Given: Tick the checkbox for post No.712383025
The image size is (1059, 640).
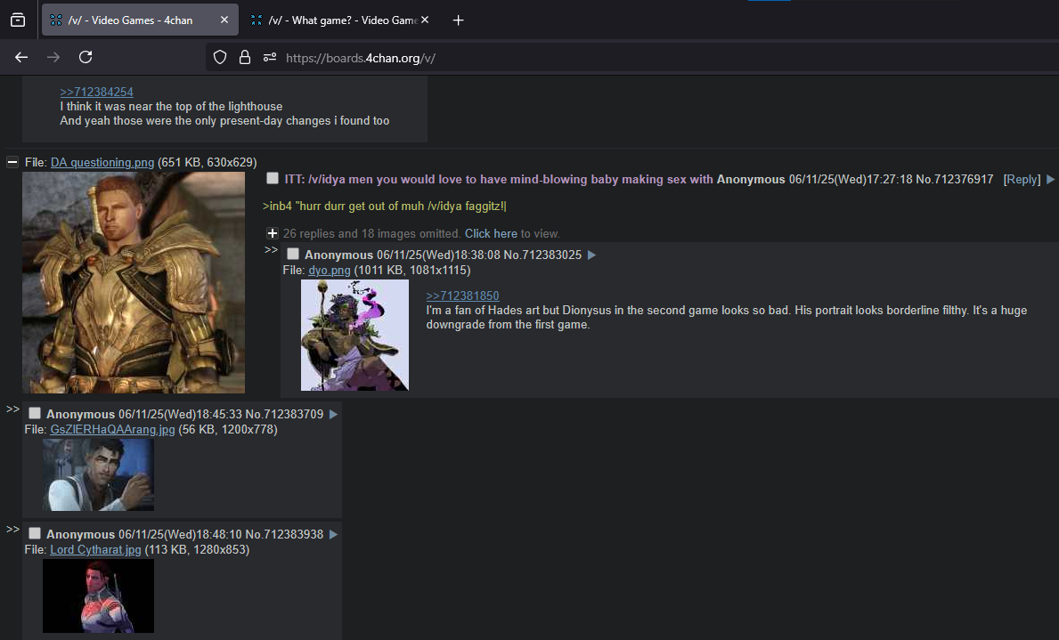Looking at the screenshot, I should pos(292,254).
